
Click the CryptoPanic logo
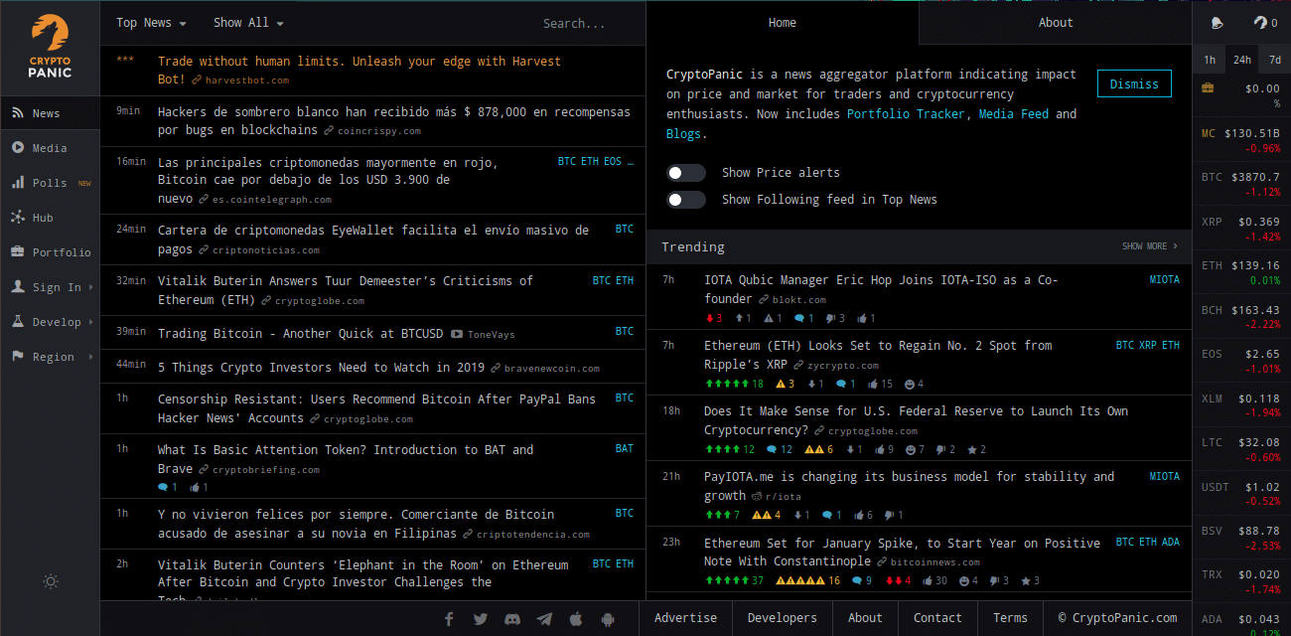(50, 47)
